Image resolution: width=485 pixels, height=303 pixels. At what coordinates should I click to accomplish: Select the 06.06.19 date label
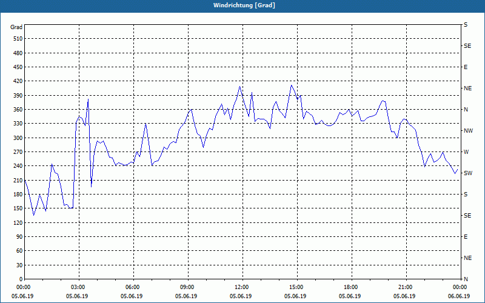pyautogui.click(x=459, y=296)
